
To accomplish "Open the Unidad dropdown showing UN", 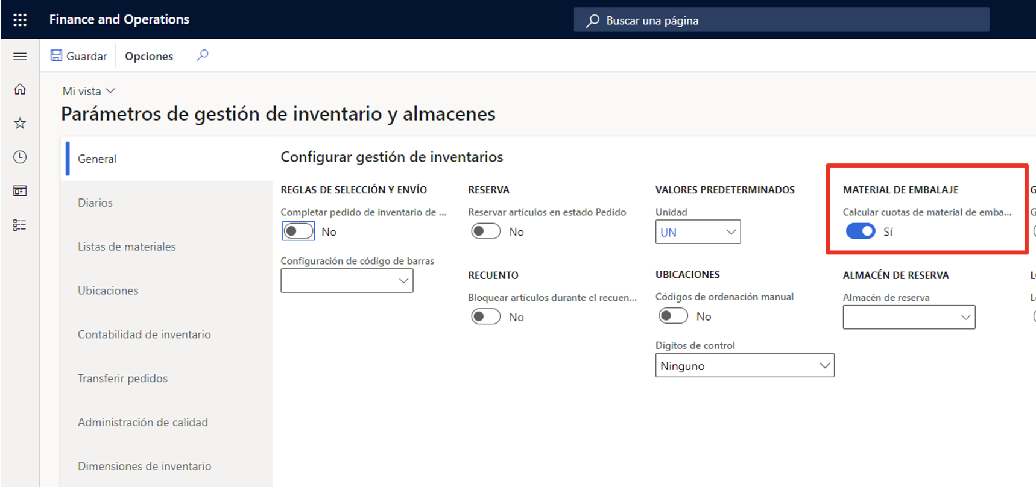I will [698, 232].
